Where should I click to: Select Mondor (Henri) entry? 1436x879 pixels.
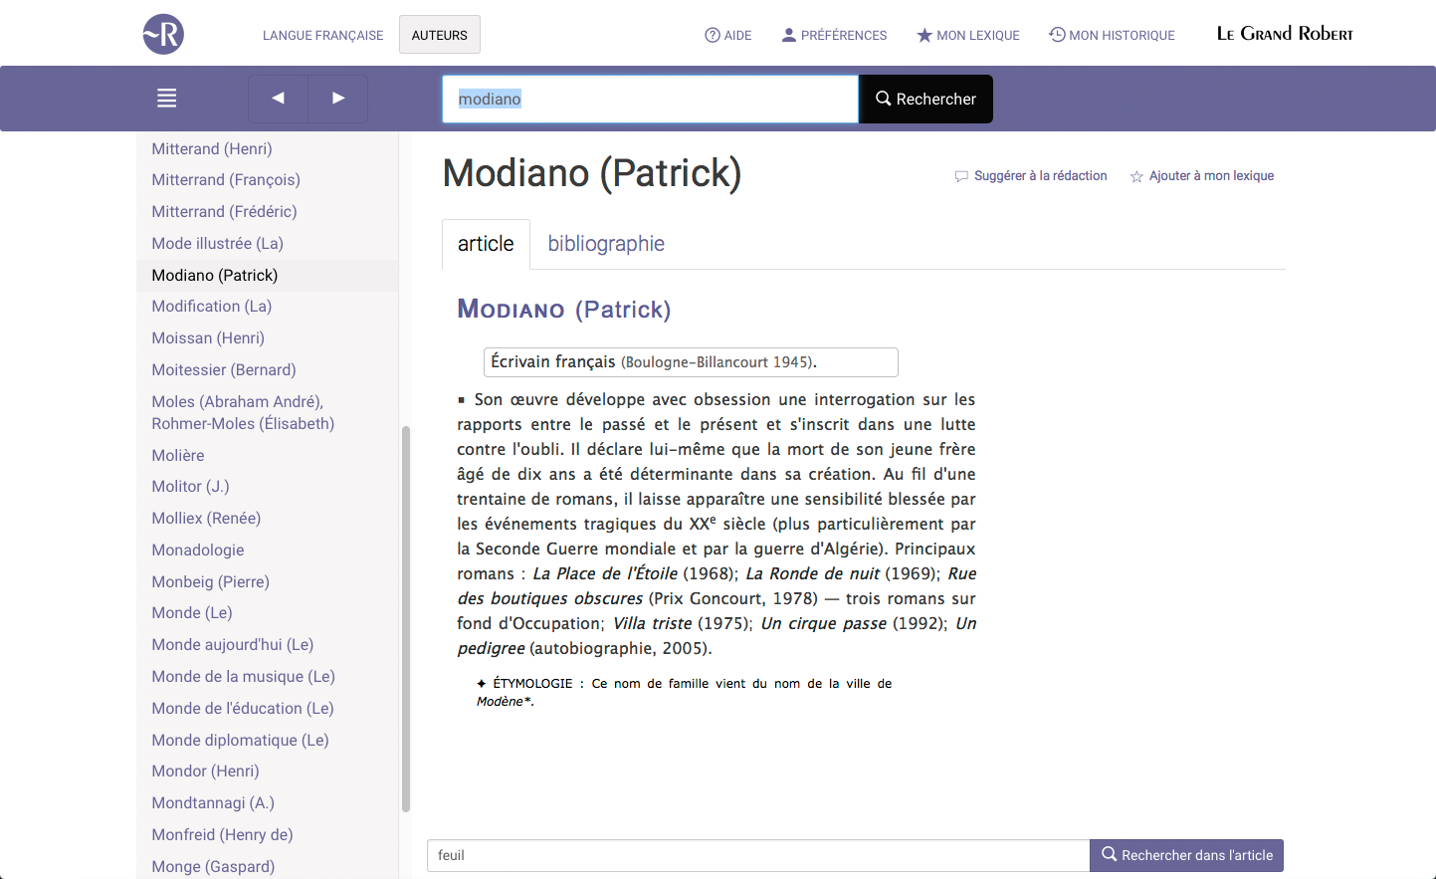pyautogui.click(x=205, y=770)
